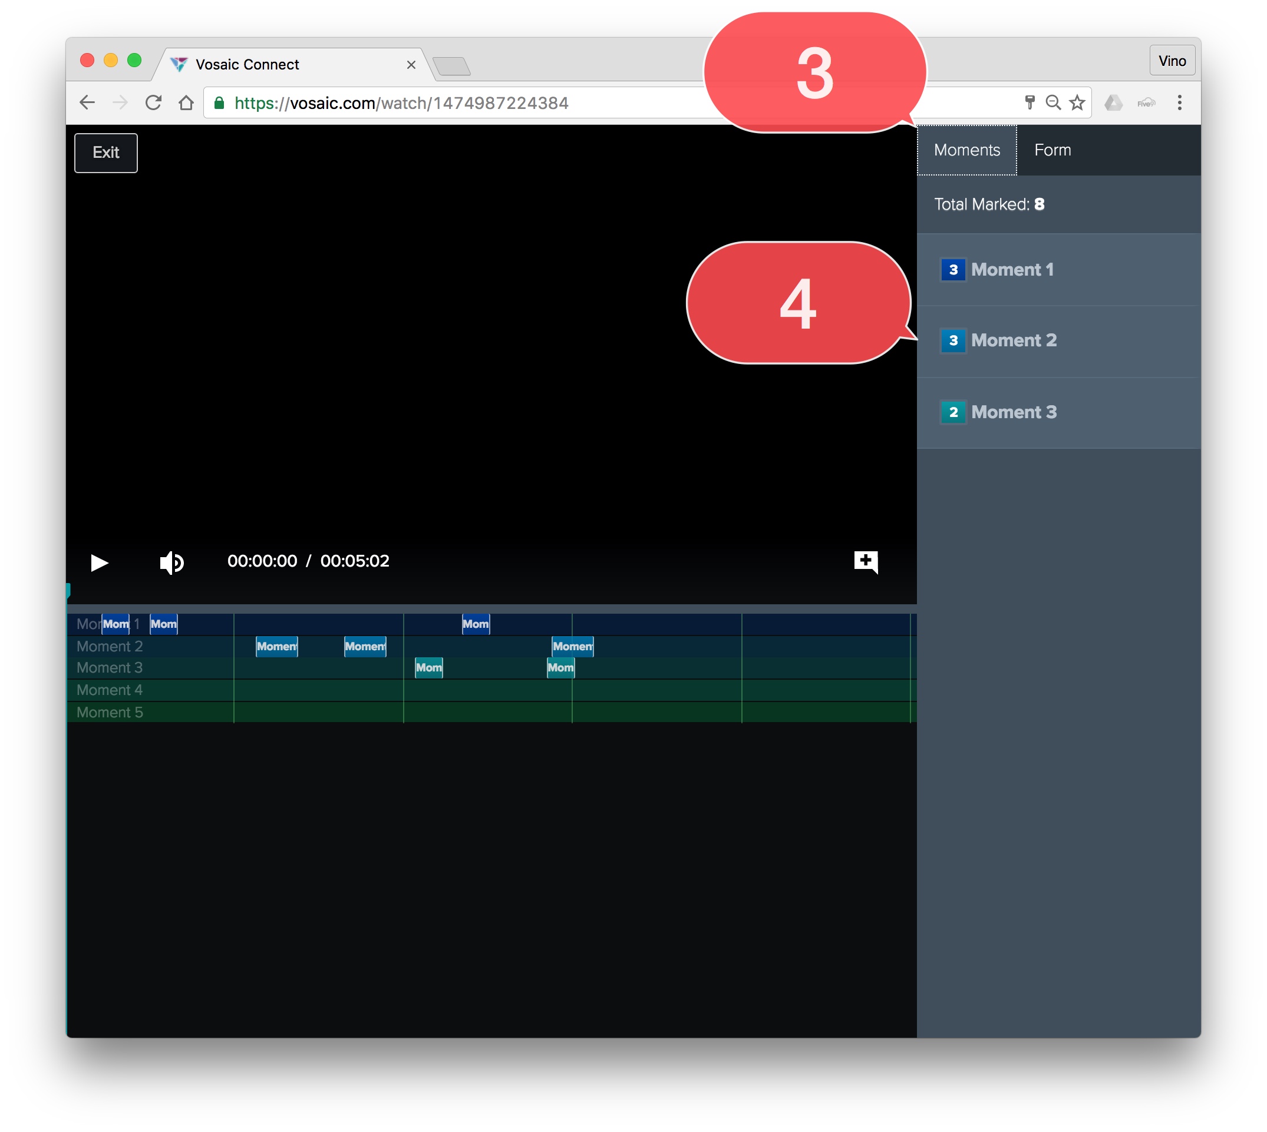The image size is (1267, 1132).
Task: Click the key password icon in address bar
Action: (x=1030, y=102)
